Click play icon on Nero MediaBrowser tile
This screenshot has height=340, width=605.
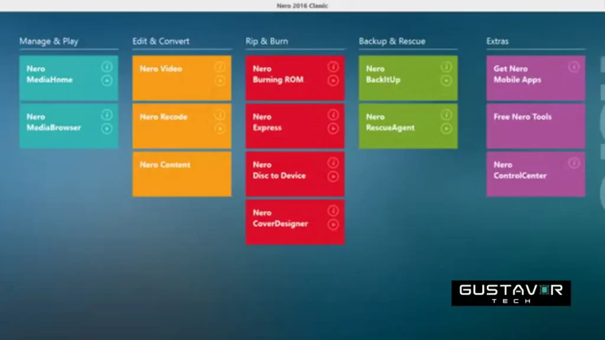107,128
